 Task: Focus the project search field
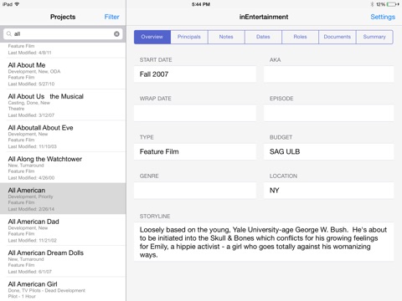[x=63, y=34]
